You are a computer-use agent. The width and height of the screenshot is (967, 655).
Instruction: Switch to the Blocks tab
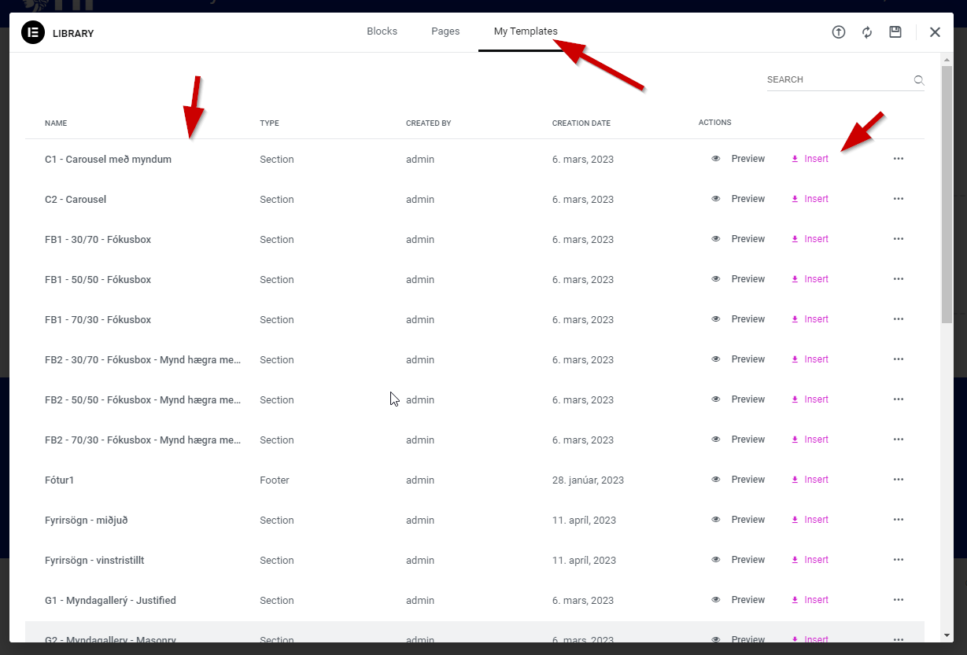[382, 31]
